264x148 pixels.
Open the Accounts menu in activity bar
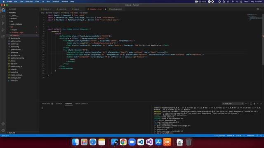(x=3, y=124)
